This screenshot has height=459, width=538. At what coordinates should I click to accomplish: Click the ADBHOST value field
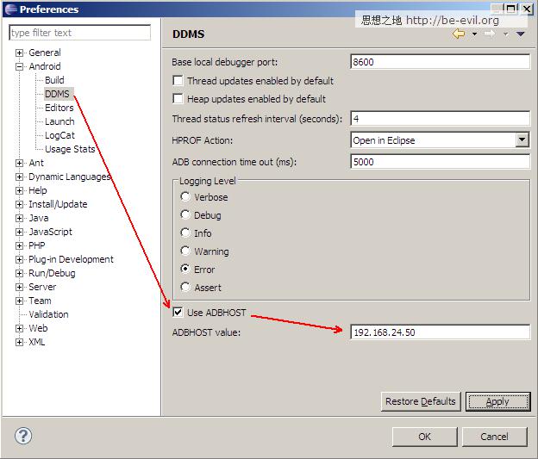440,332
